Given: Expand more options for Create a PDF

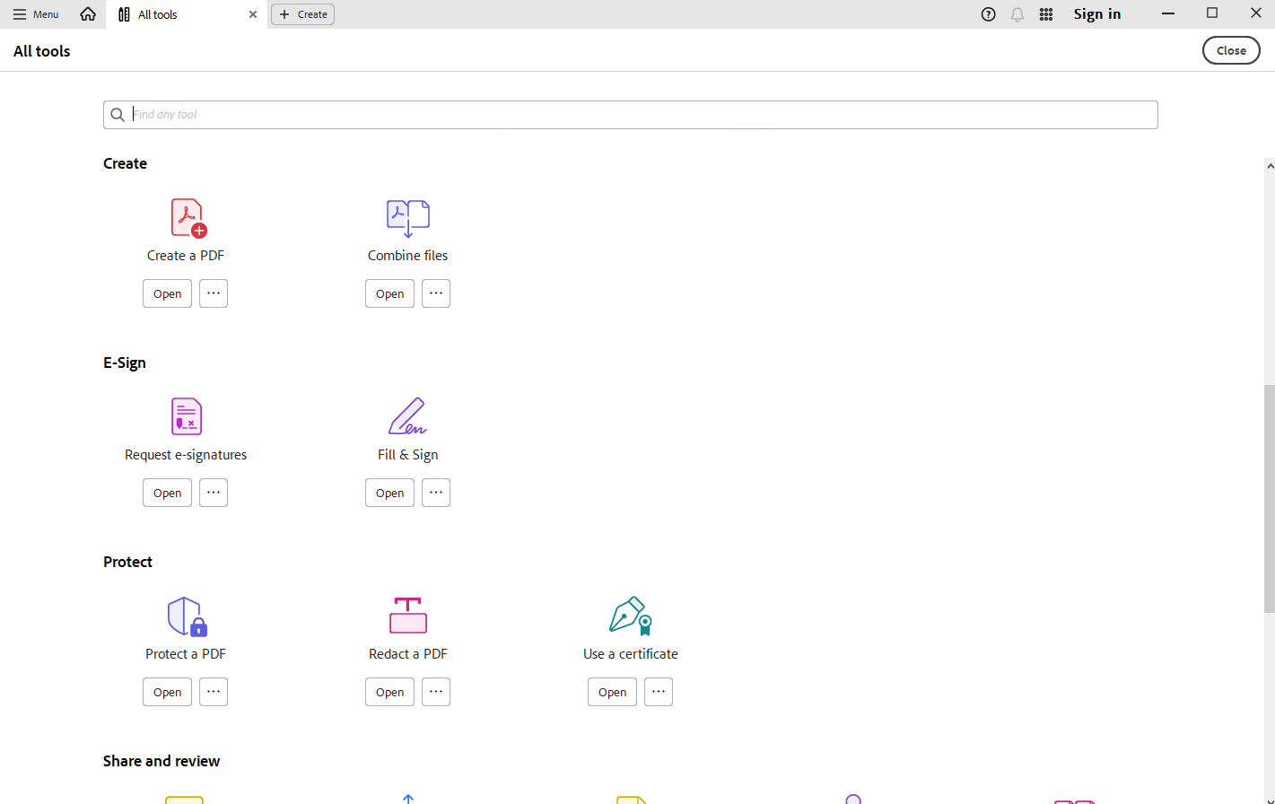Looking at the screenshot, I should [x=214, y=293].
